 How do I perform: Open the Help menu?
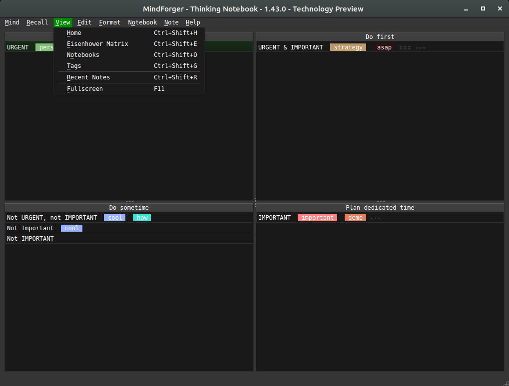[193, 22]
